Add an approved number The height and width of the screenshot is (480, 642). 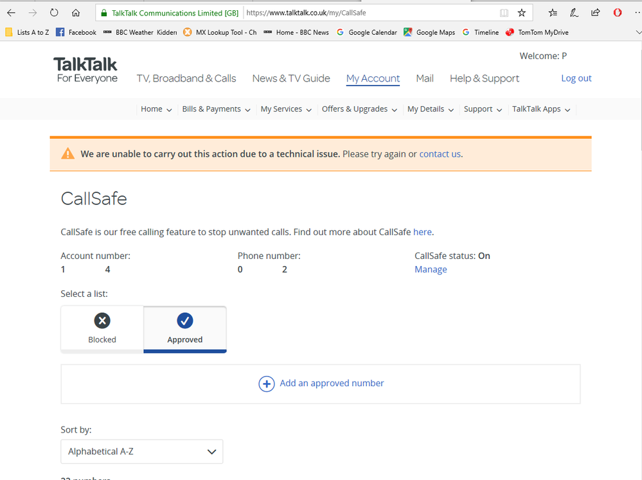click(321, 384)
